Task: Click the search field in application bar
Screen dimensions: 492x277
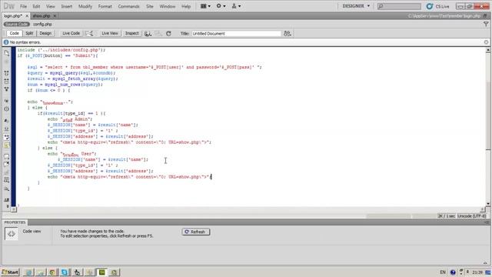Action: point(399,6)
